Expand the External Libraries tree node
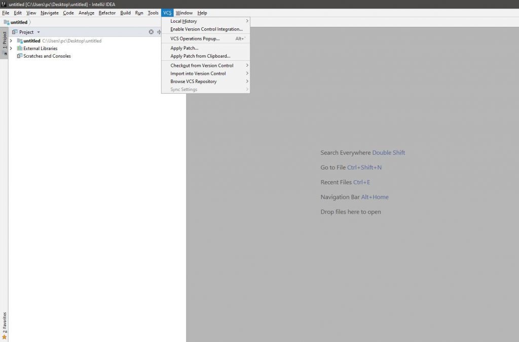The width and height of the screenshot is (519, 342). pyautogui.click(x=11, y=49)
